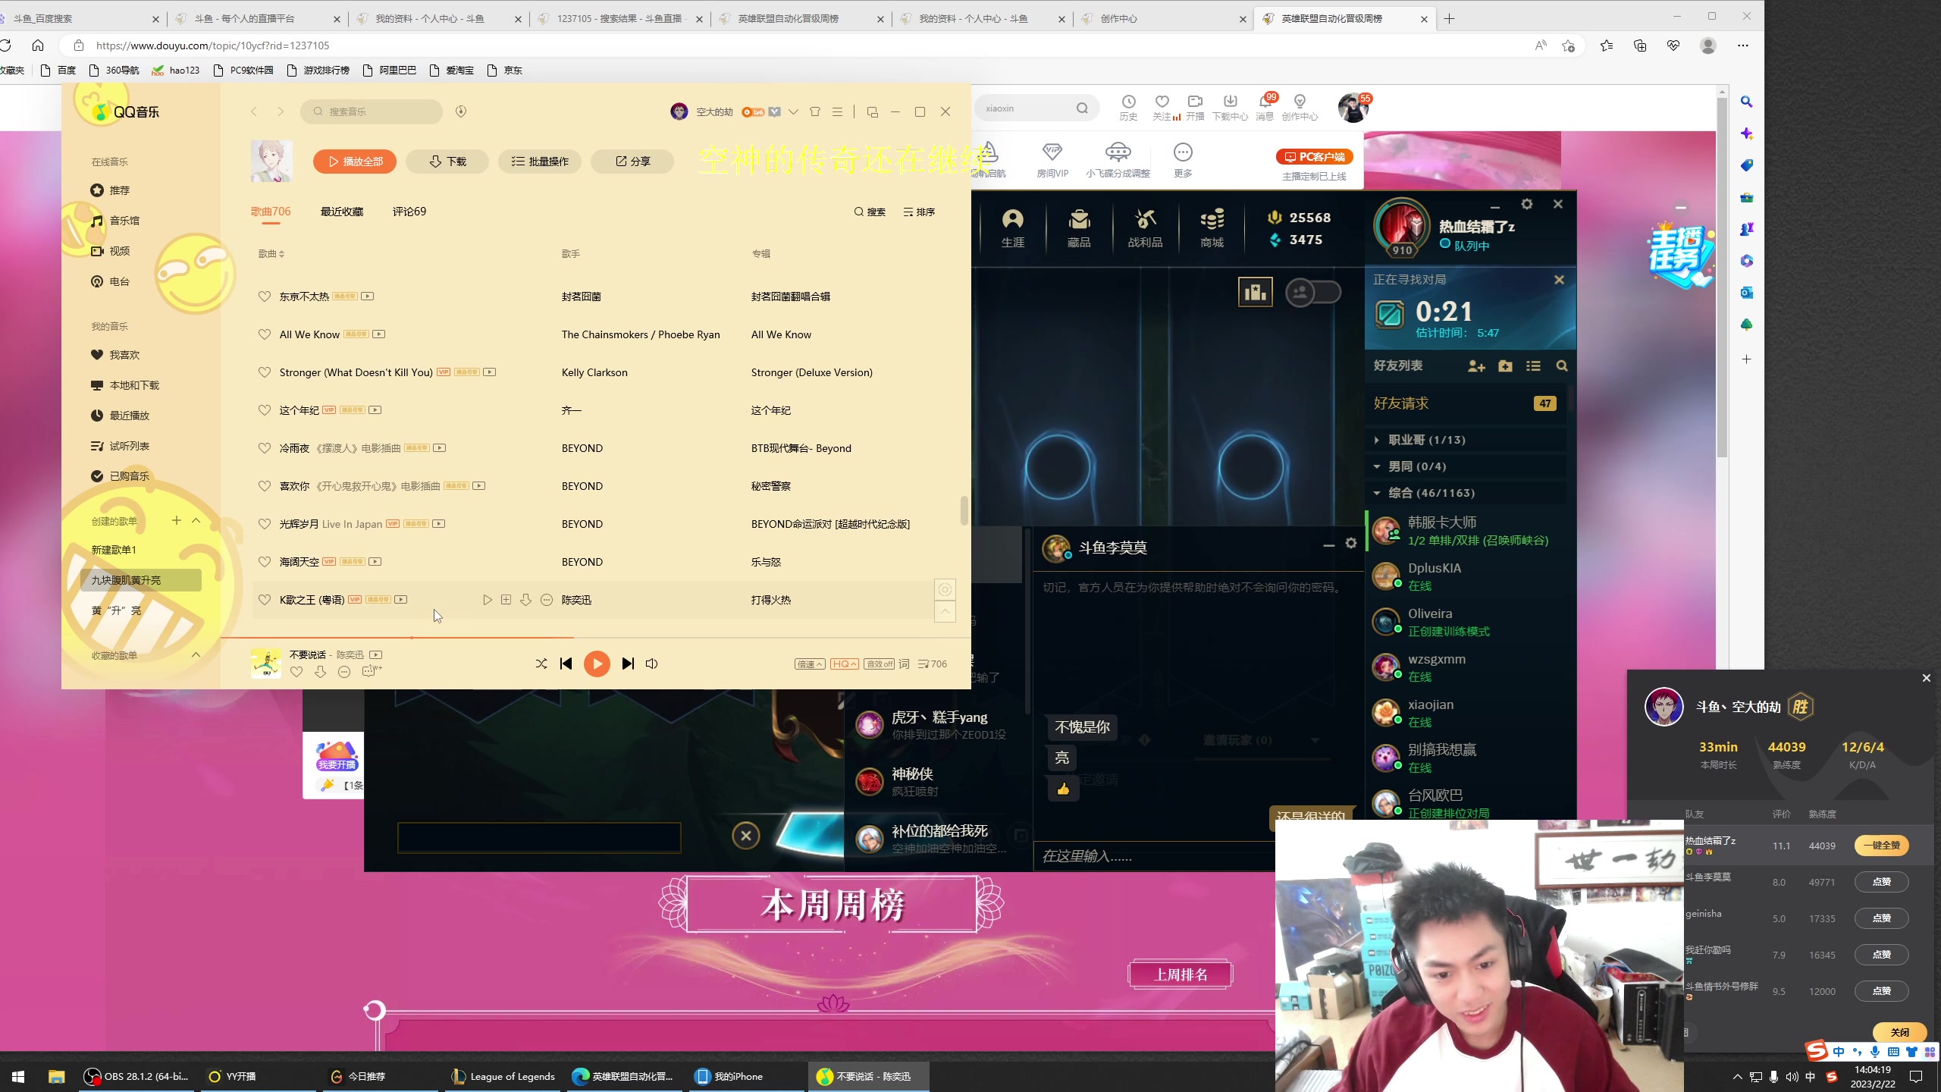
Task: Open the song recognition icon
Action: [x=461, y=111]
